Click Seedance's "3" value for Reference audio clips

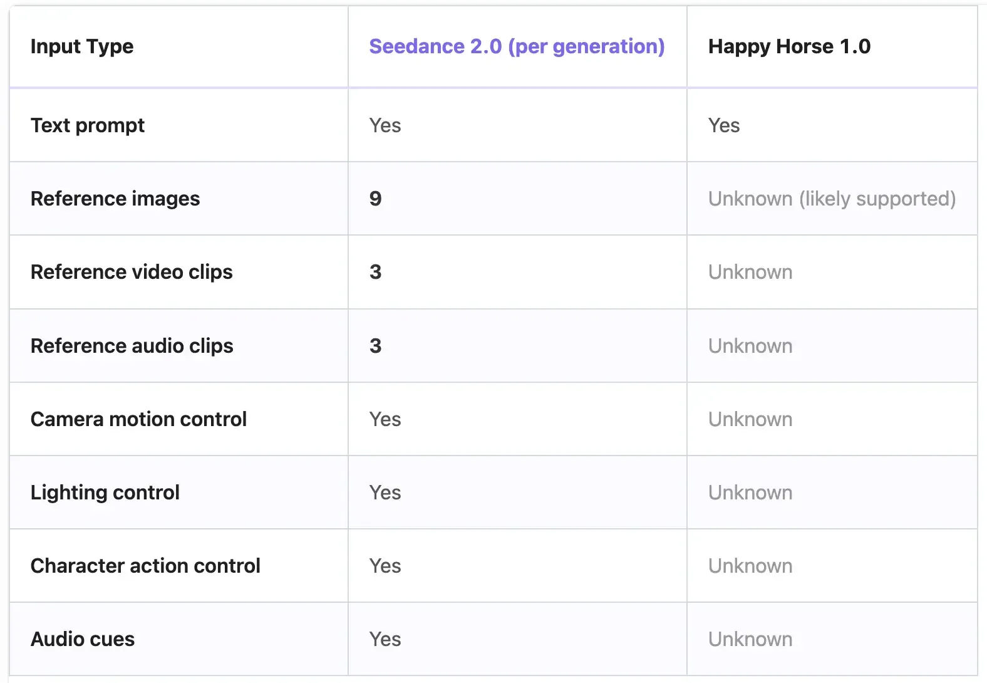click(375, 346)
